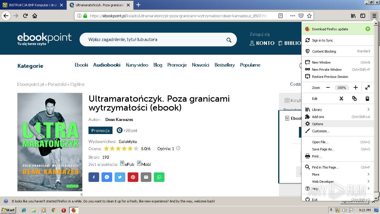Save page to Pocket icon

tap(301, 16)
